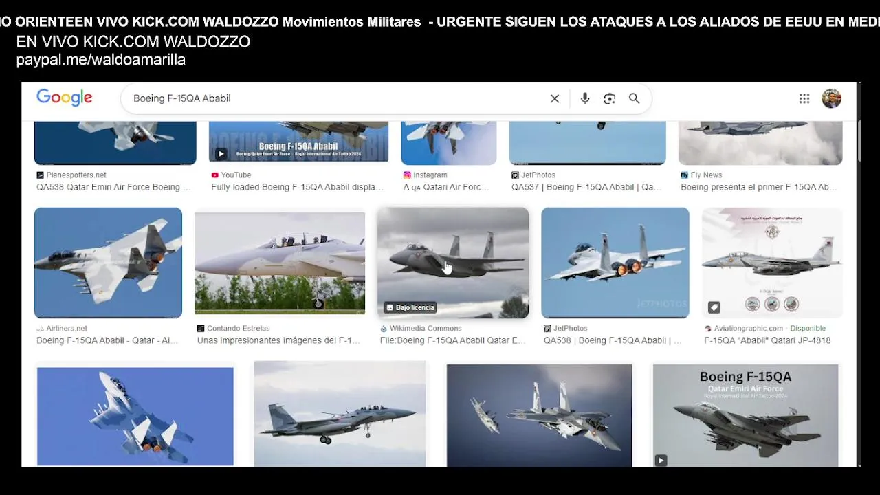Open the bottom-row landing jet with gear down thumbnail
The image size is (880, 495).
(x=340, y=415)
